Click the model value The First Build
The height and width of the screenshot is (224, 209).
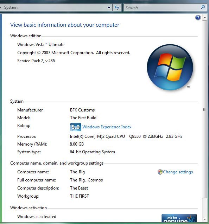83,118
